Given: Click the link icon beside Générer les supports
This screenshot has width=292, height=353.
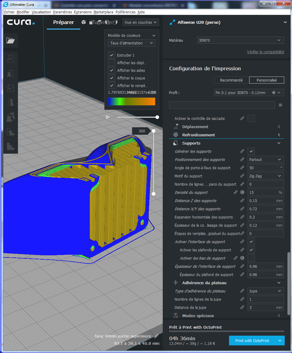Looking at the screenshot, I should [x=242, y=151].
